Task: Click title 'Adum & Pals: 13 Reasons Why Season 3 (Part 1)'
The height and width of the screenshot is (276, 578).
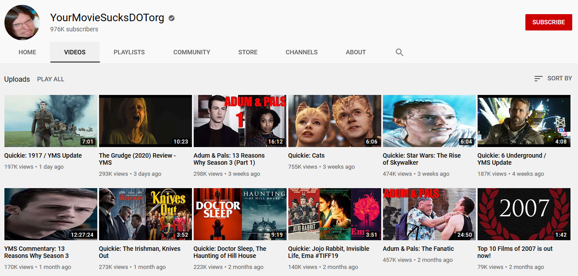Action: pos(229,159)
